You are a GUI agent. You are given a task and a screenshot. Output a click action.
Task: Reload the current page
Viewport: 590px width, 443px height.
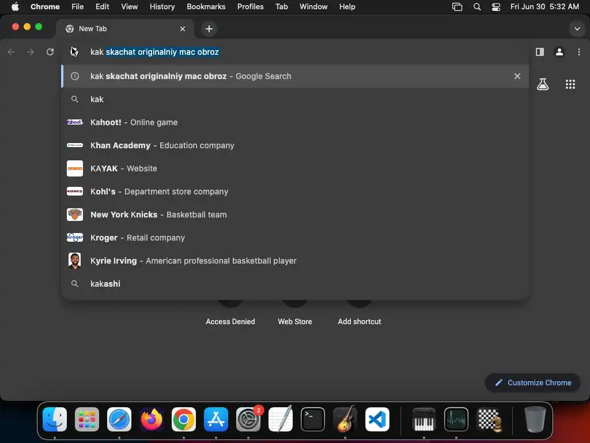click(50, 52)
